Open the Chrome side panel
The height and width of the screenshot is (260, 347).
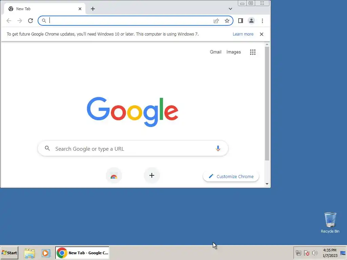pos(241,21)
